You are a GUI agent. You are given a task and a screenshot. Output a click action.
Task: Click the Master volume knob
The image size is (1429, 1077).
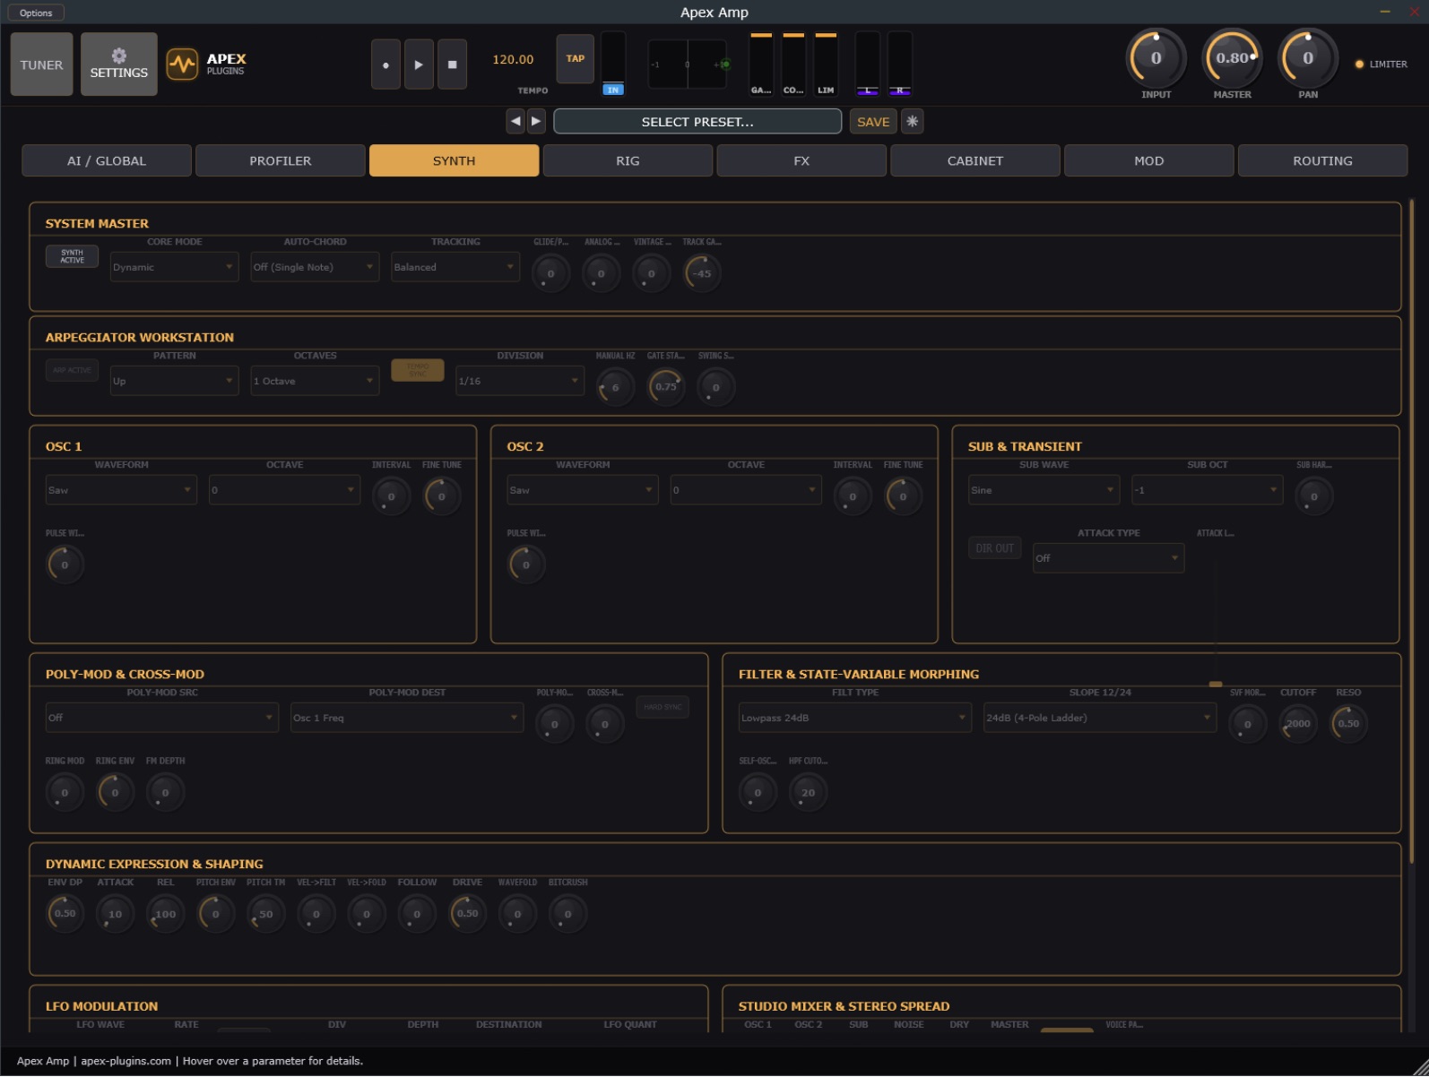pos(1232,58)
